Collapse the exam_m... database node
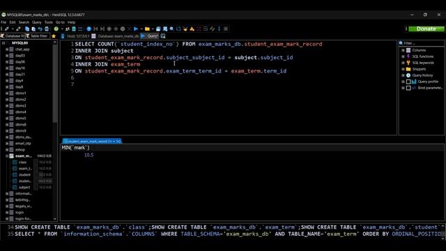This screenshot has height=251, width=446. (7, 156)
